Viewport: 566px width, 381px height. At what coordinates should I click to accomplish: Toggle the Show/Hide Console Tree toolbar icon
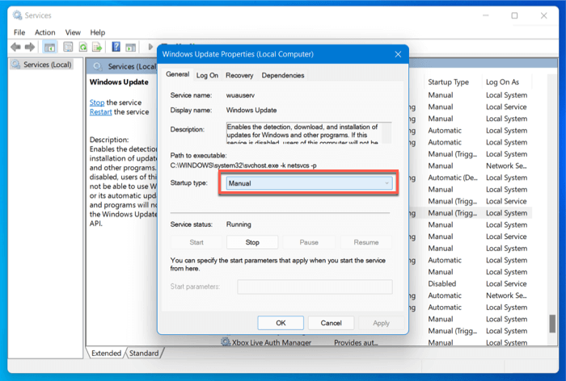tap(49, 47)
